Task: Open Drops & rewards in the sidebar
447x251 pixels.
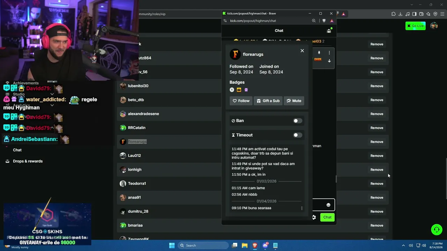Action: point(28,161)
